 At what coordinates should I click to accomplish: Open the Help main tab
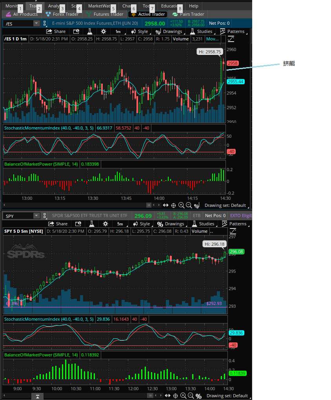(x=193, y=6)
